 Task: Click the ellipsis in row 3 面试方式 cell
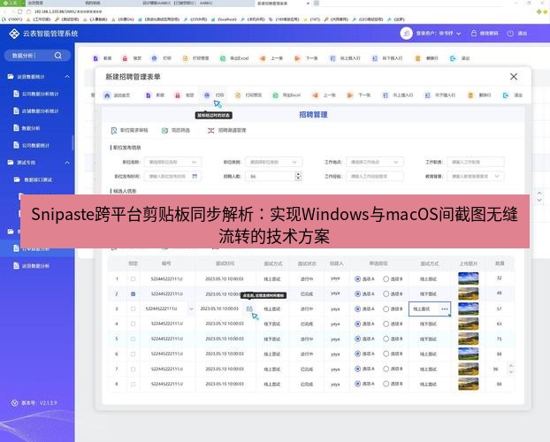coord(445,309)
